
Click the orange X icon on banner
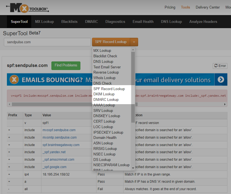[x=14, y=80]
